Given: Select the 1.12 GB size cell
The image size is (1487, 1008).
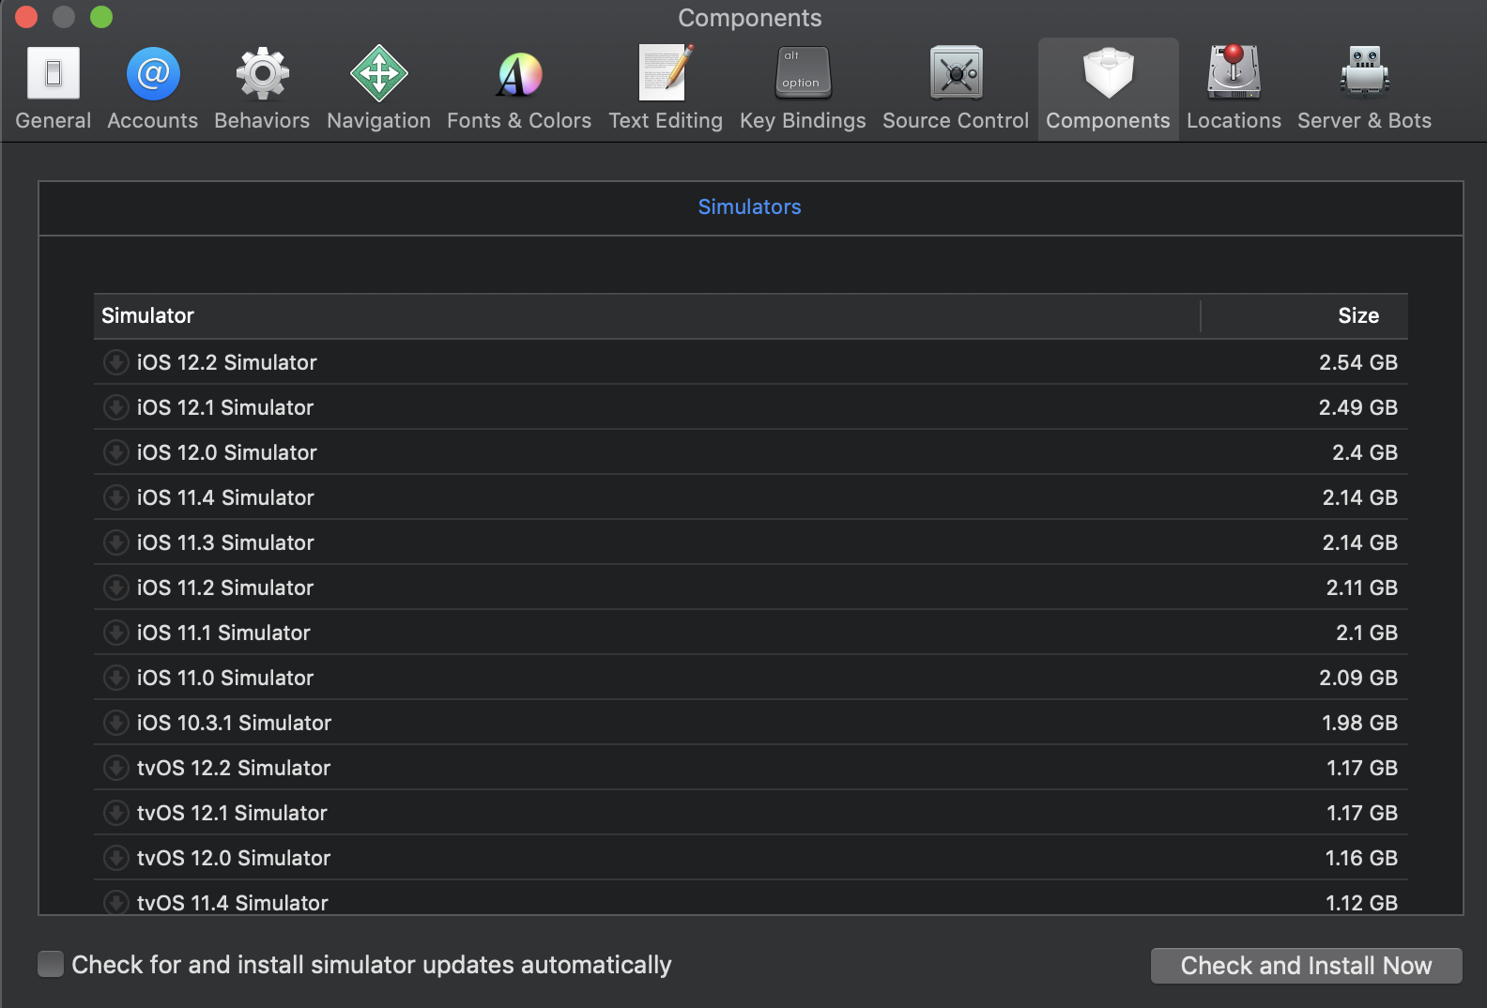Looking at the screenshot, I should click(x=1361, y=903).
